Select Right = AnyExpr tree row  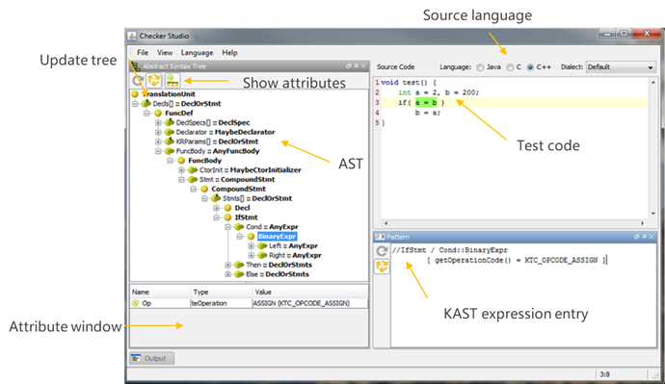[295, 255]
